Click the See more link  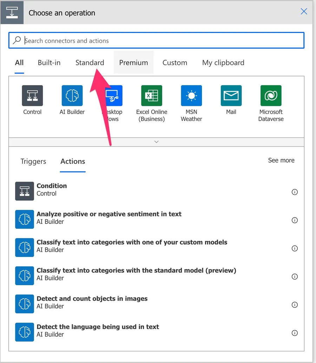pyautogui.click(x=281, y=160)
